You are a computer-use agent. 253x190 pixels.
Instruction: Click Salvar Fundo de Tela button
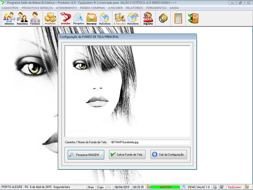click(x=127, y=155)
